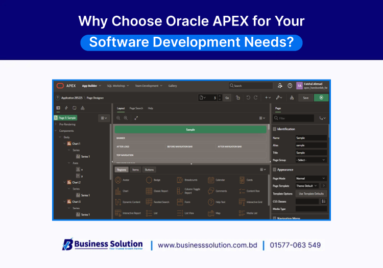Select the Breadcrumb region icon

point(180,180)
